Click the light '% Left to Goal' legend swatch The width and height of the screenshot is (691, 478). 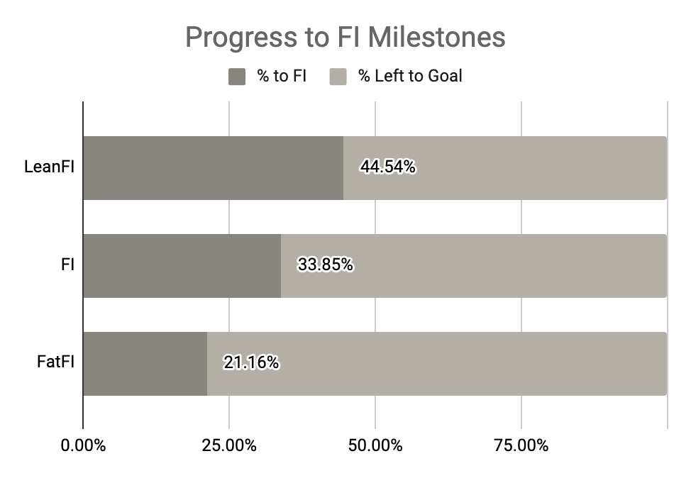(338, 76)
